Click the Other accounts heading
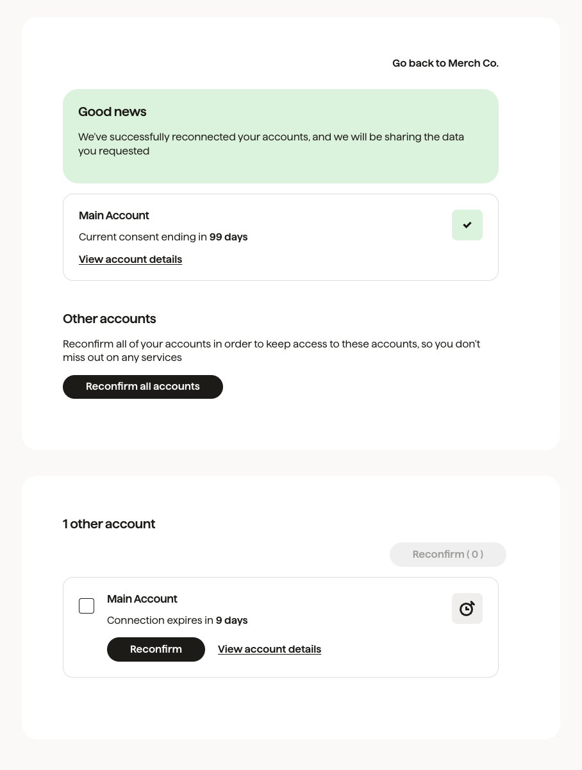 (110, 319)
